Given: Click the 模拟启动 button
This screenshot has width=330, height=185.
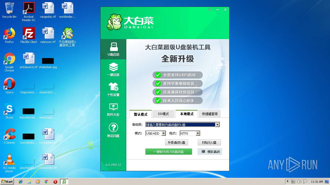Looking at the screenshot, I should (x=210, y=152).
